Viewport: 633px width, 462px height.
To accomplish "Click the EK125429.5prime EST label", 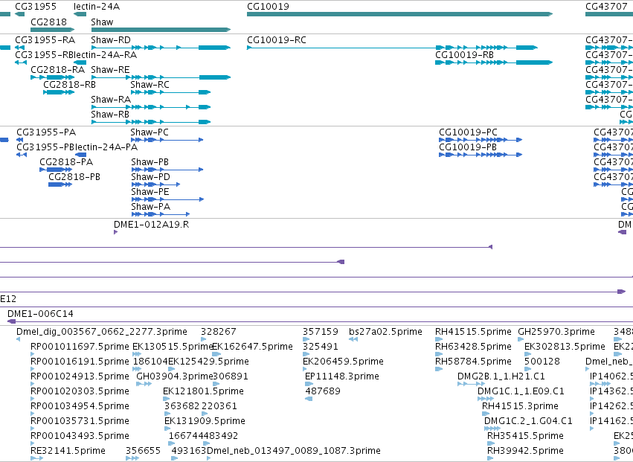I will point(208,362).
